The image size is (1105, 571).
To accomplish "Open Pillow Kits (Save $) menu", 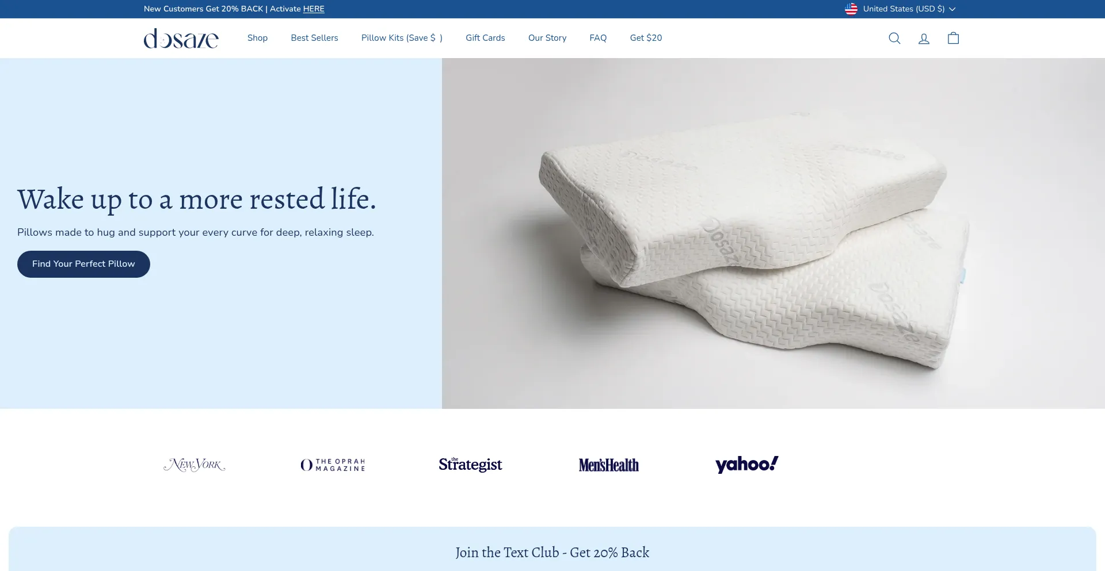I will tap(402, 38).
